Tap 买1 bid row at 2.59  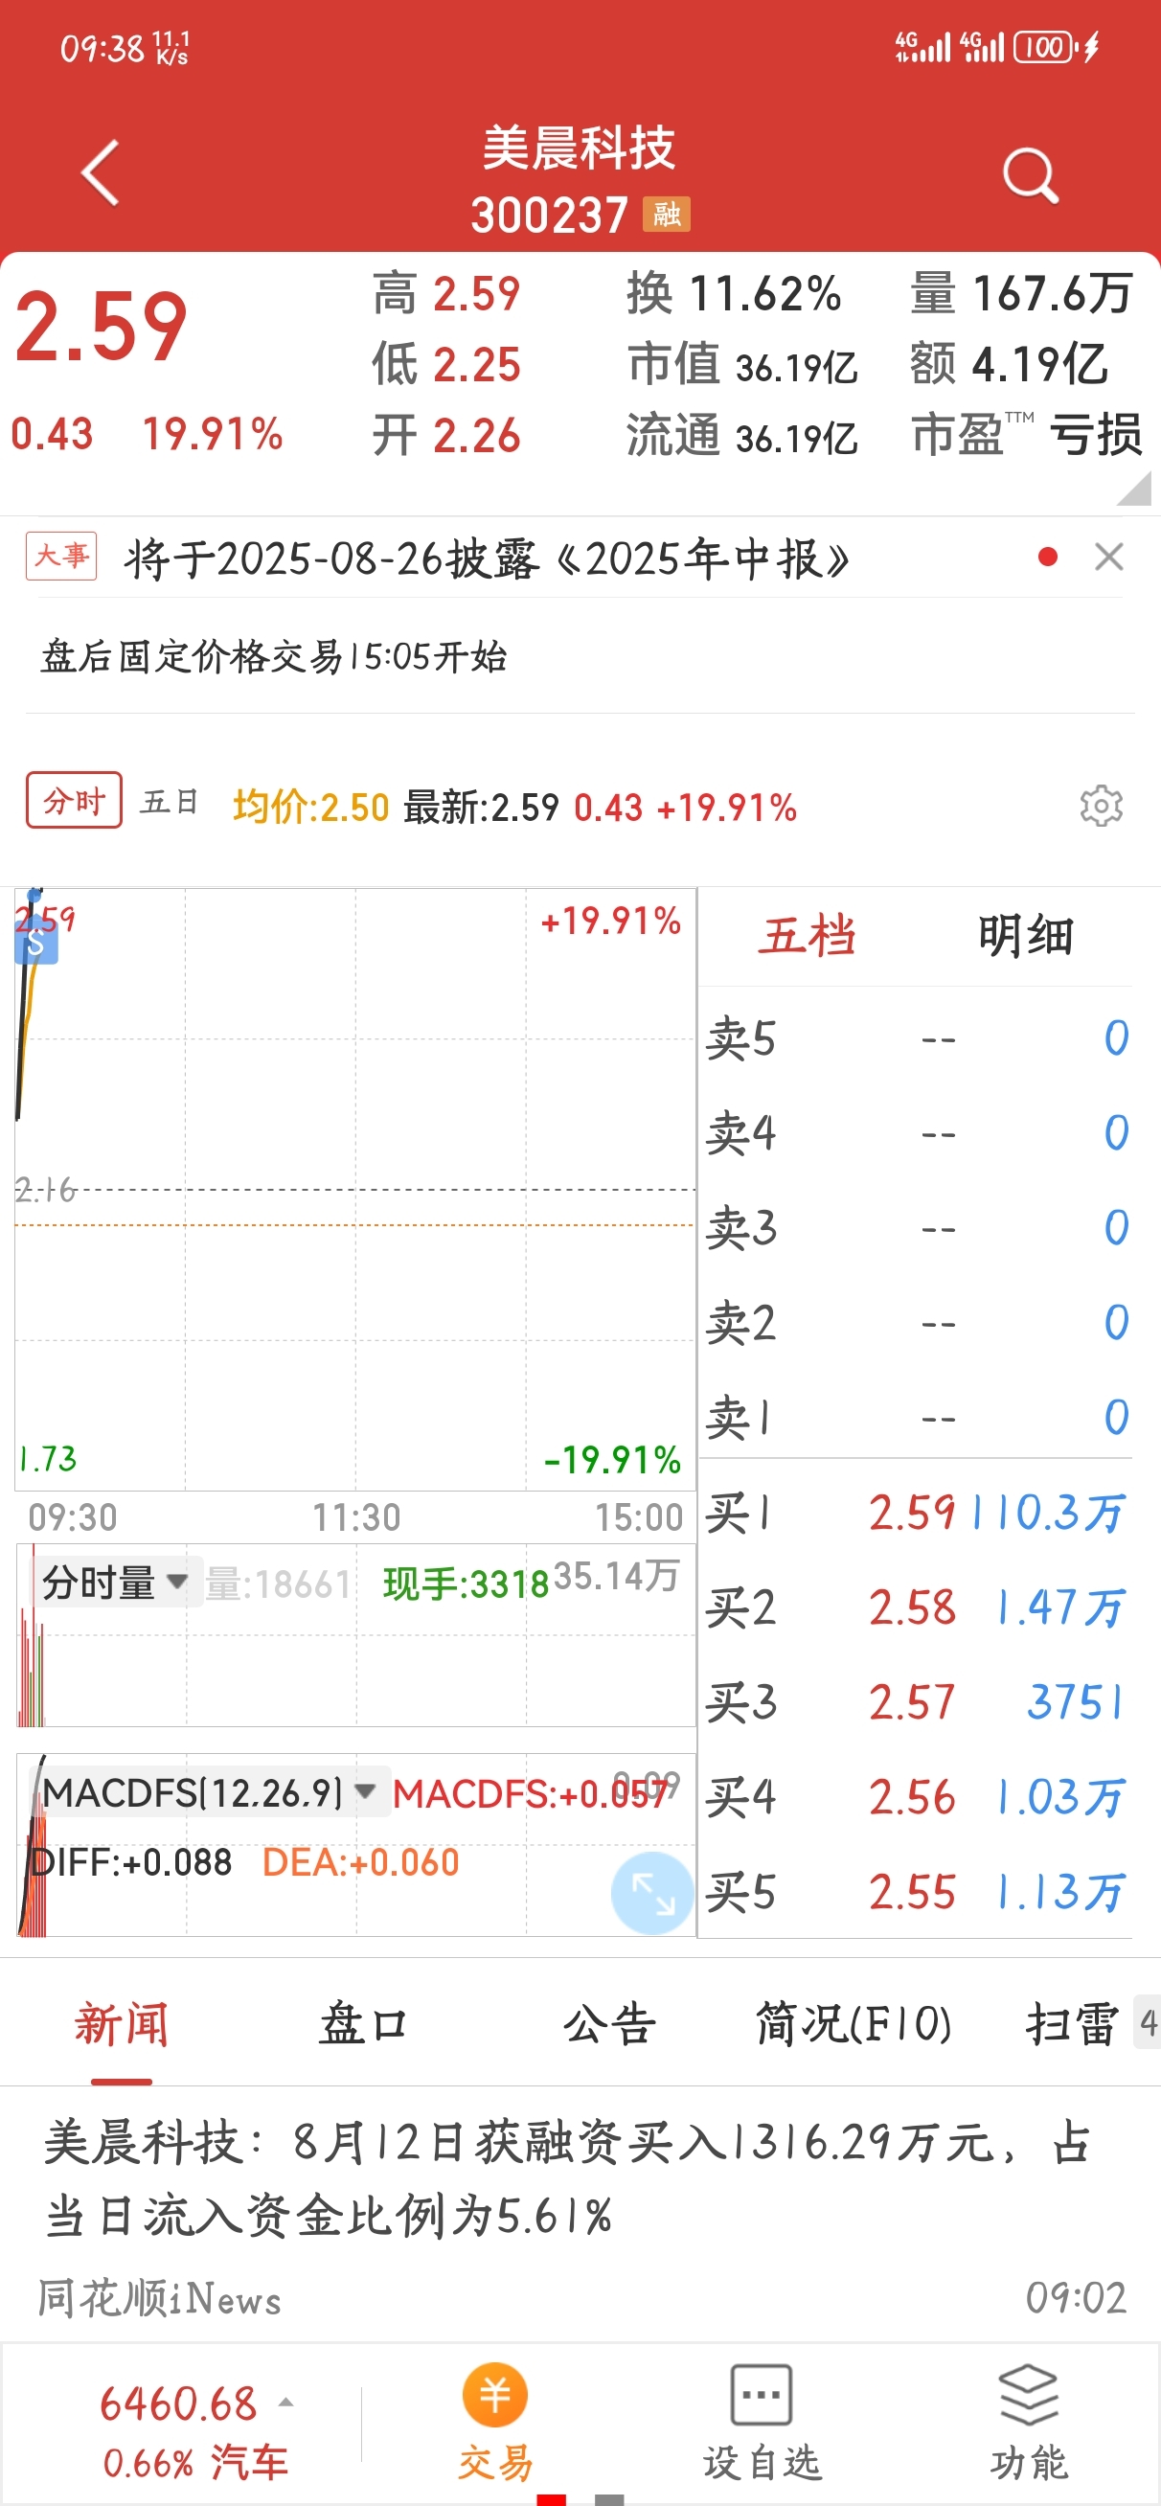click(x=915, y=1513)
